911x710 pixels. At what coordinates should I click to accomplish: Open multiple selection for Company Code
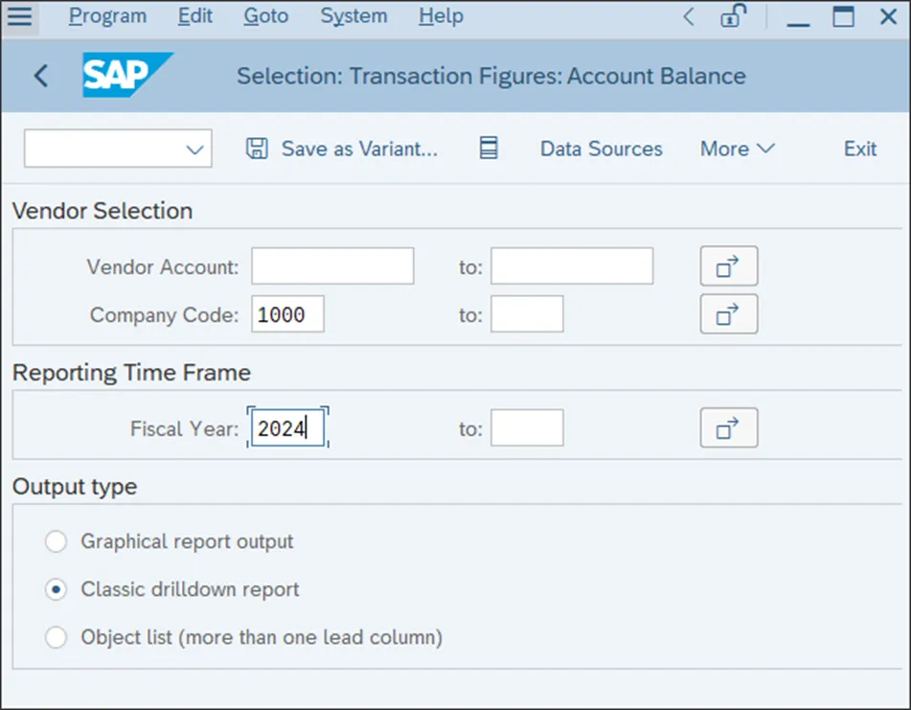coord(728,314)
